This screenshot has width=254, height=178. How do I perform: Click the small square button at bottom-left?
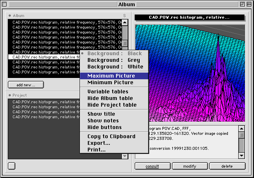[x=12, y=166]
